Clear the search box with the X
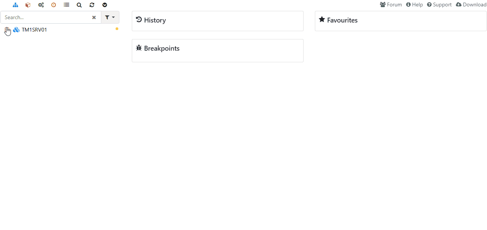Screen dimensions: 487x230 click(x=94, y=17)
